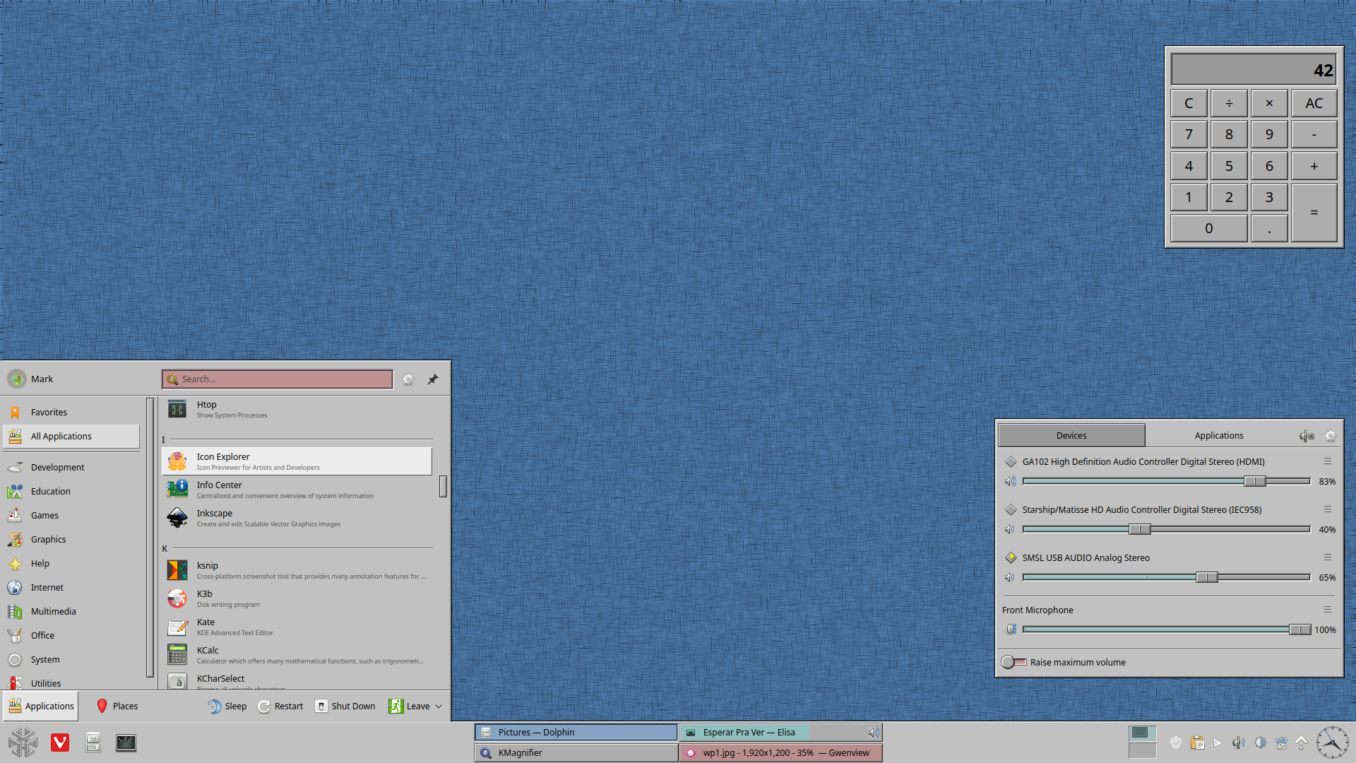Open the Multimedia category
Screen dimensions: 1356x763
pos(71,612)
